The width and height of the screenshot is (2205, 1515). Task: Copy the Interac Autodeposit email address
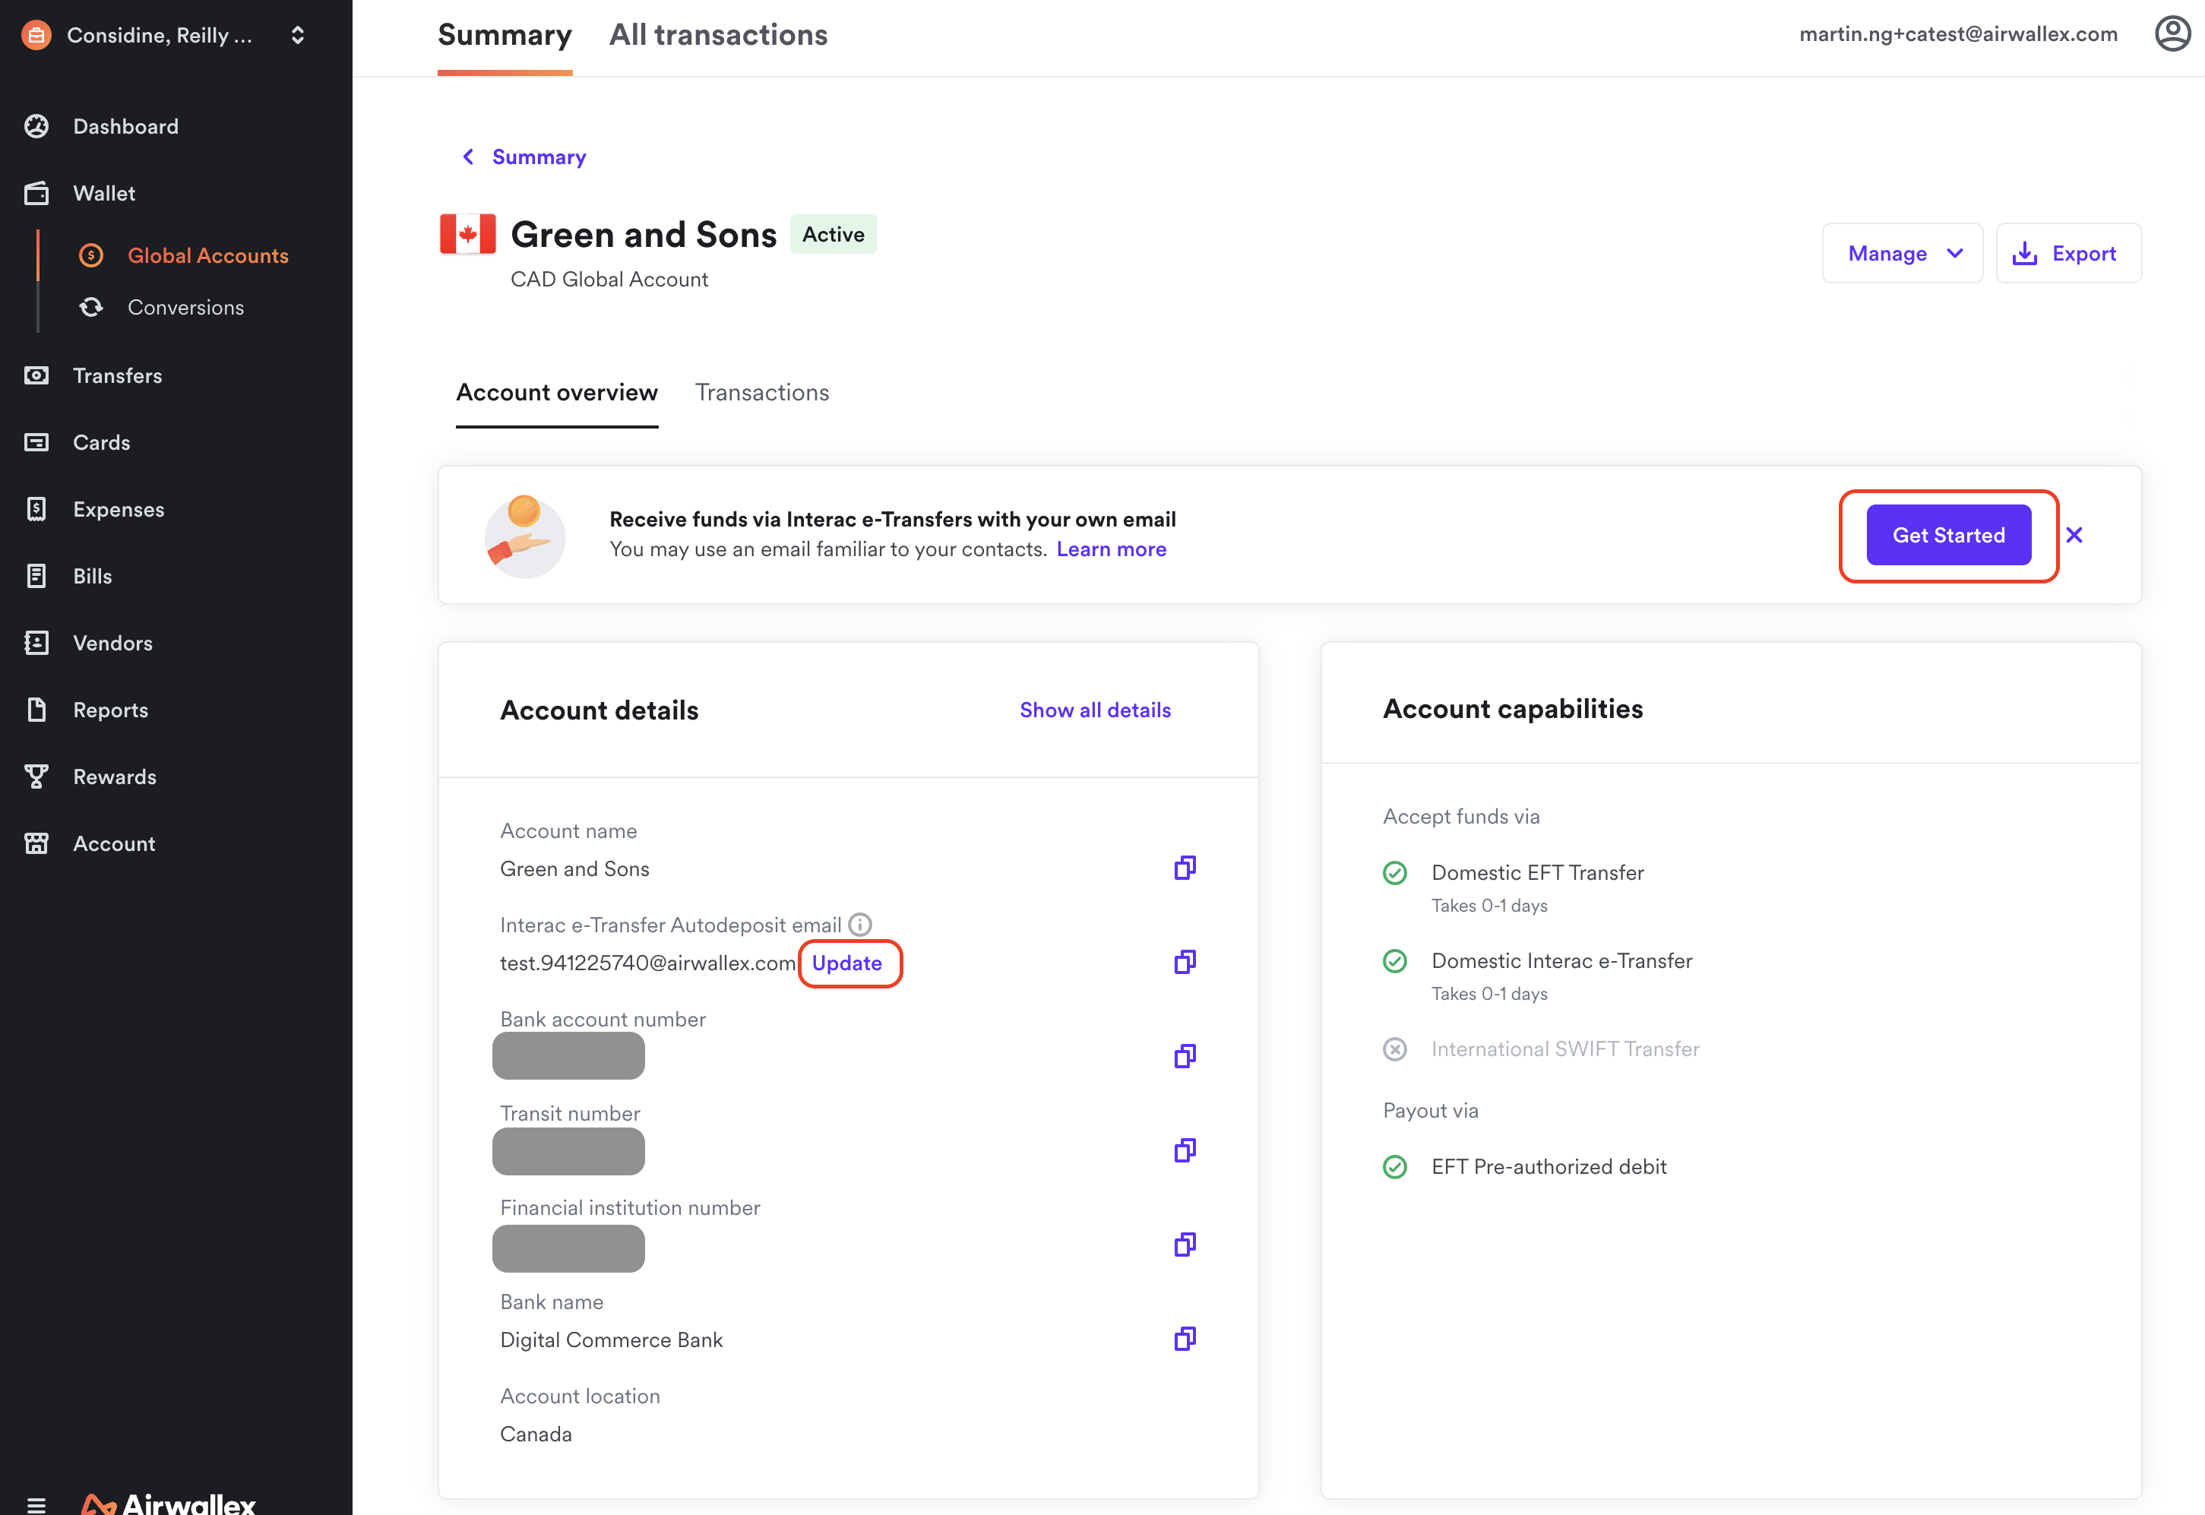click(1184, 962)
